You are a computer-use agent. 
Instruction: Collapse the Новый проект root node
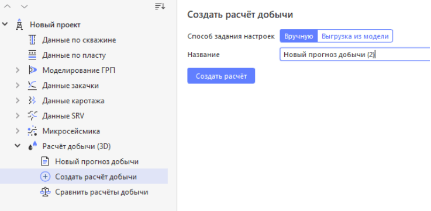pyautogui.click(x=5, y=24)
